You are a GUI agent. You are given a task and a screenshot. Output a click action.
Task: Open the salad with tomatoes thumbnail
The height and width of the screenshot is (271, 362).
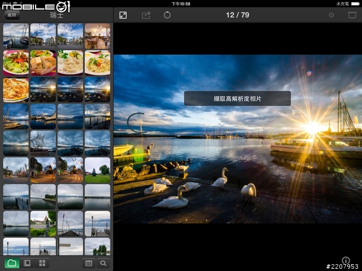16,63
